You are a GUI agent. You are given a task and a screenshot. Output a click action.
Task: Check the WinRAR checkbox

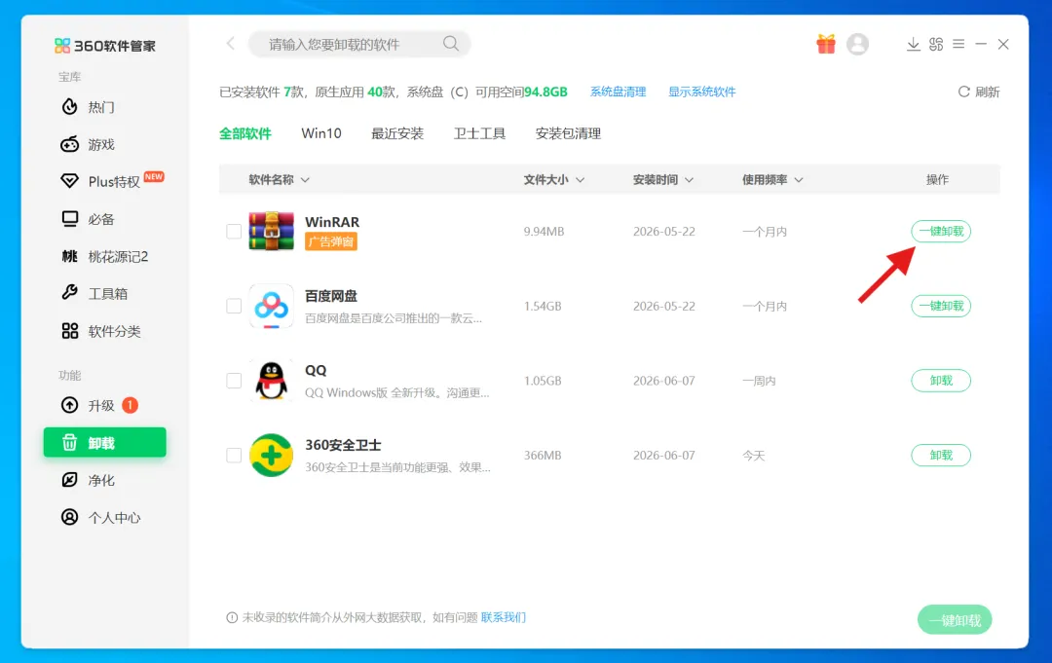(234, 232)
